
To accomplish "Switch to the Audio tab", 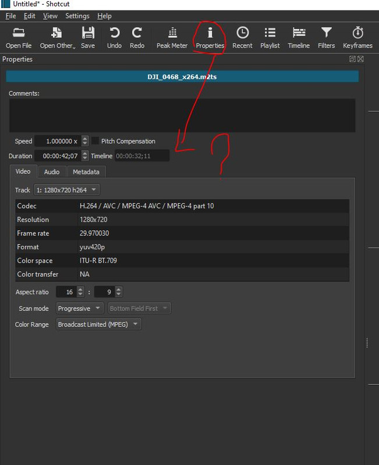I will (x=52, y=172).
